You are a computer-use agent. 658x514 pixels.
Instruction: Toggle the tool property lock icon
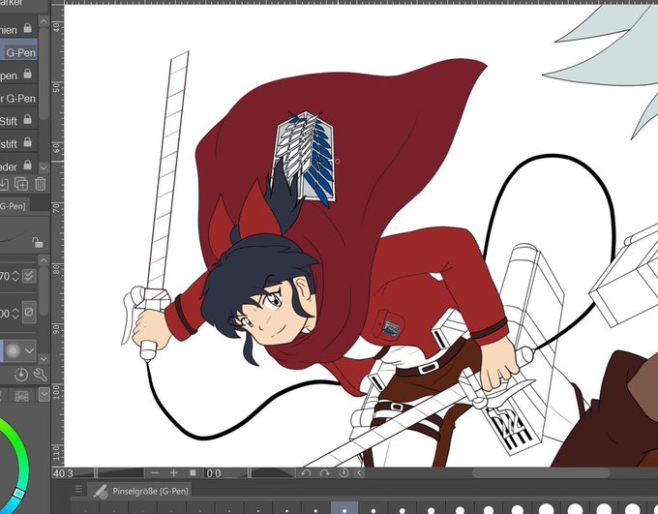click(38, 242)
